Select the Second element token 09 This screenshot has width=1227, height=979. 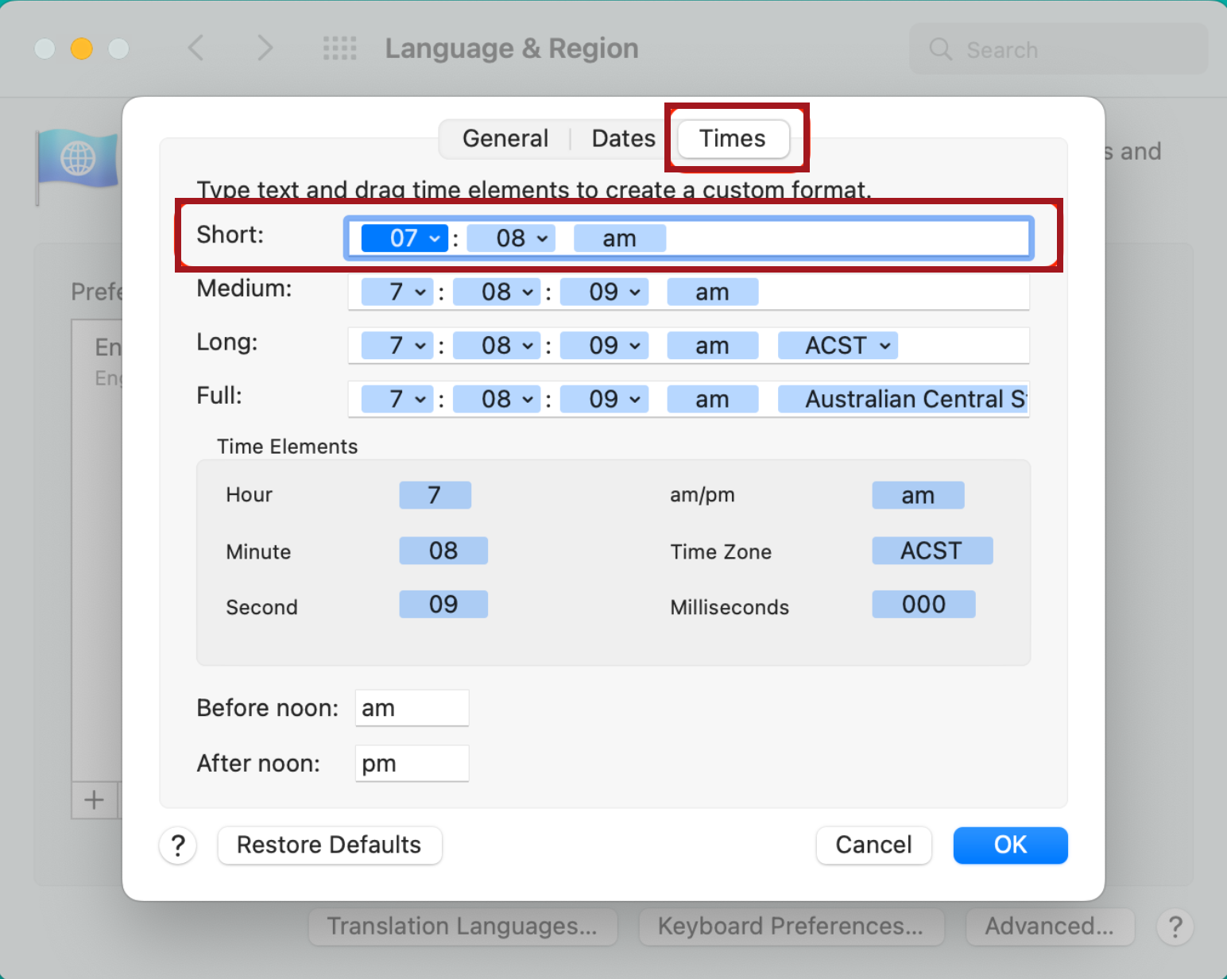tap(443, 605)
